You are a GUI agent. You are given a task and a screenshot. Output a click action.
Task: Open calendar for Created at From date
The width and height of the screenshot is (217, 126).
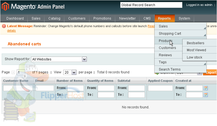point(206,88)
